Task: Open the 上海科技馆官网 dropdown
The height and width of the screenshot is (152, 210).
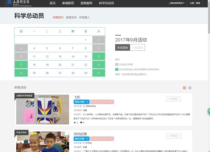Action: (176, 3)
